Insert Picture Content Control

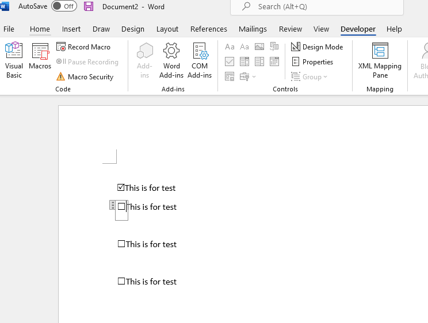coord(259,47)
